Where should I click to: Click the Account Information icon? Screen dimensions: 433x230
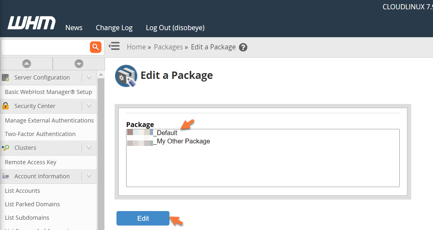(5, 176)
